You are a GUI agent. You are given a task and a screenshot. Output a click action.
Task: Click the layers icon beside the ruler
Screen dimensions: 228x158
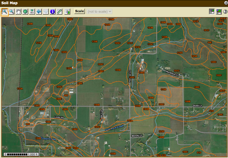click(67, 12)
